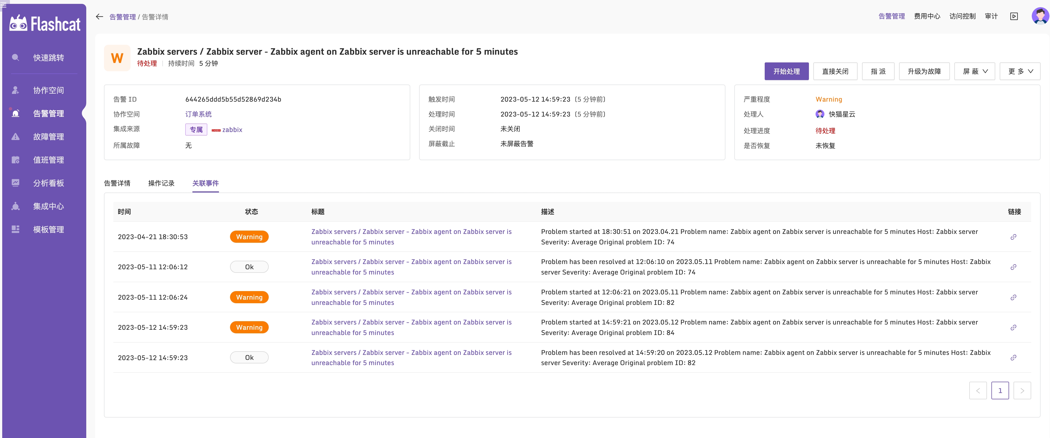The height and width of the screenshot is (438, 1050).
Task: Open the 订单系统 workspace link
Action: 198,114
